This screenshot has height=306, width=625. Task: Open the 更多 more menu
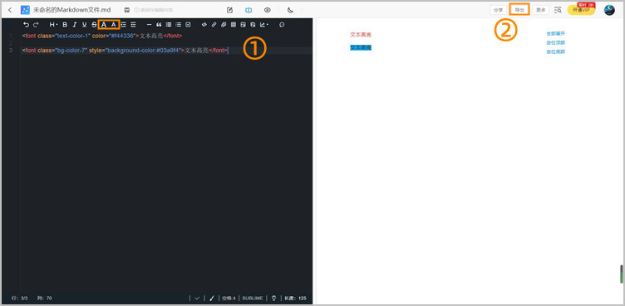[541, 10]
